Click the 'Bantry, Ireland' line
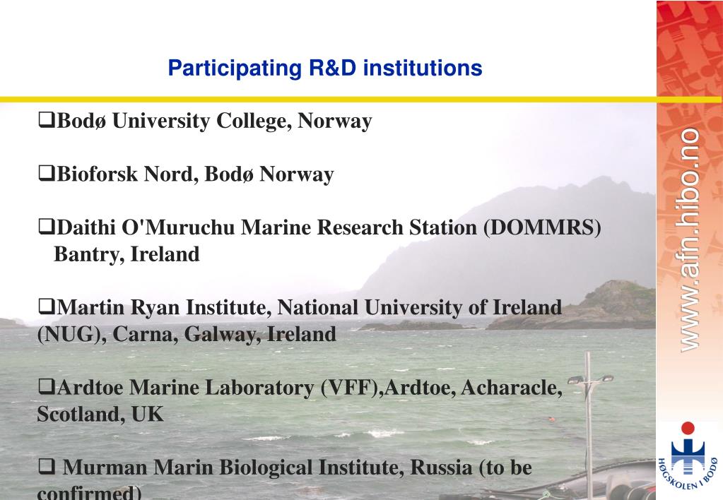The height and width of the screenshot is (500, 723). click(x=127, y=254)
